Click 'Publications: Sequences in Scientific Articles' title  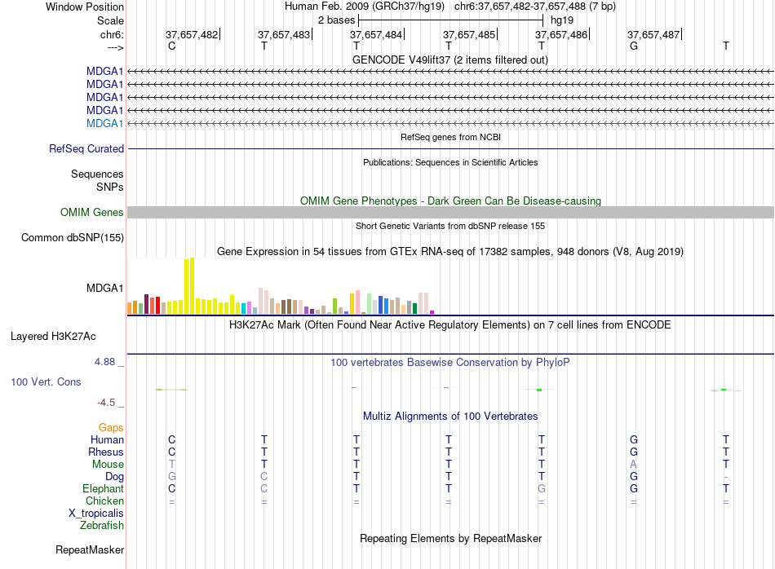tap(450, 162)
